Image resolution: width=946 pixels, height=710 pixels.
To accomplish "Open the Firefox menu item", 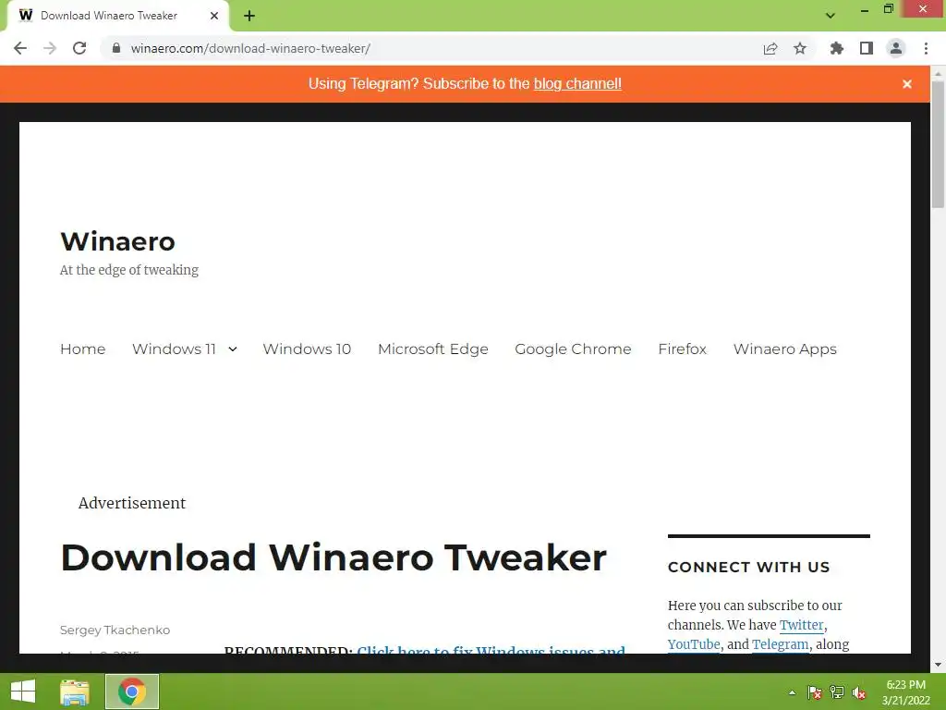I will tap(683, 349).
